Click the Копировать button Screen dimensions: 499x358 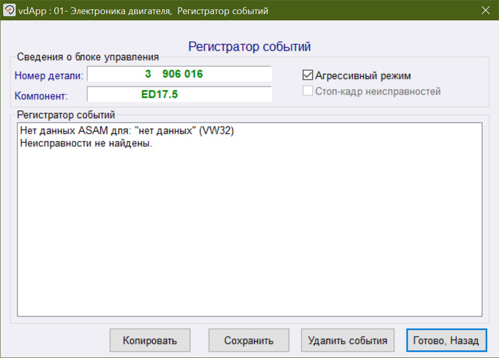(x=150, y=340)
